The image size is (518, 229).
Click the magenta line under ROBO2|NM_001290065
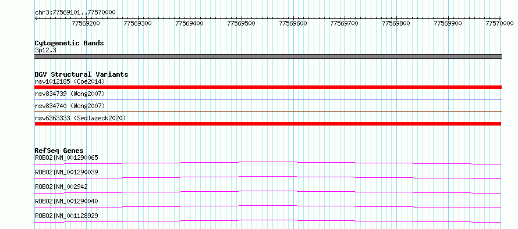coord(268,163)
